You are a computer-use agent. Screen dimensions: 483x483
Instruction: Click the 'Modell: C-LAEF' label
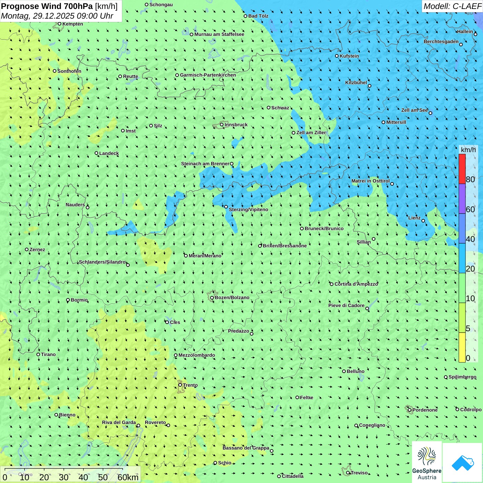[x=452, y=6]
